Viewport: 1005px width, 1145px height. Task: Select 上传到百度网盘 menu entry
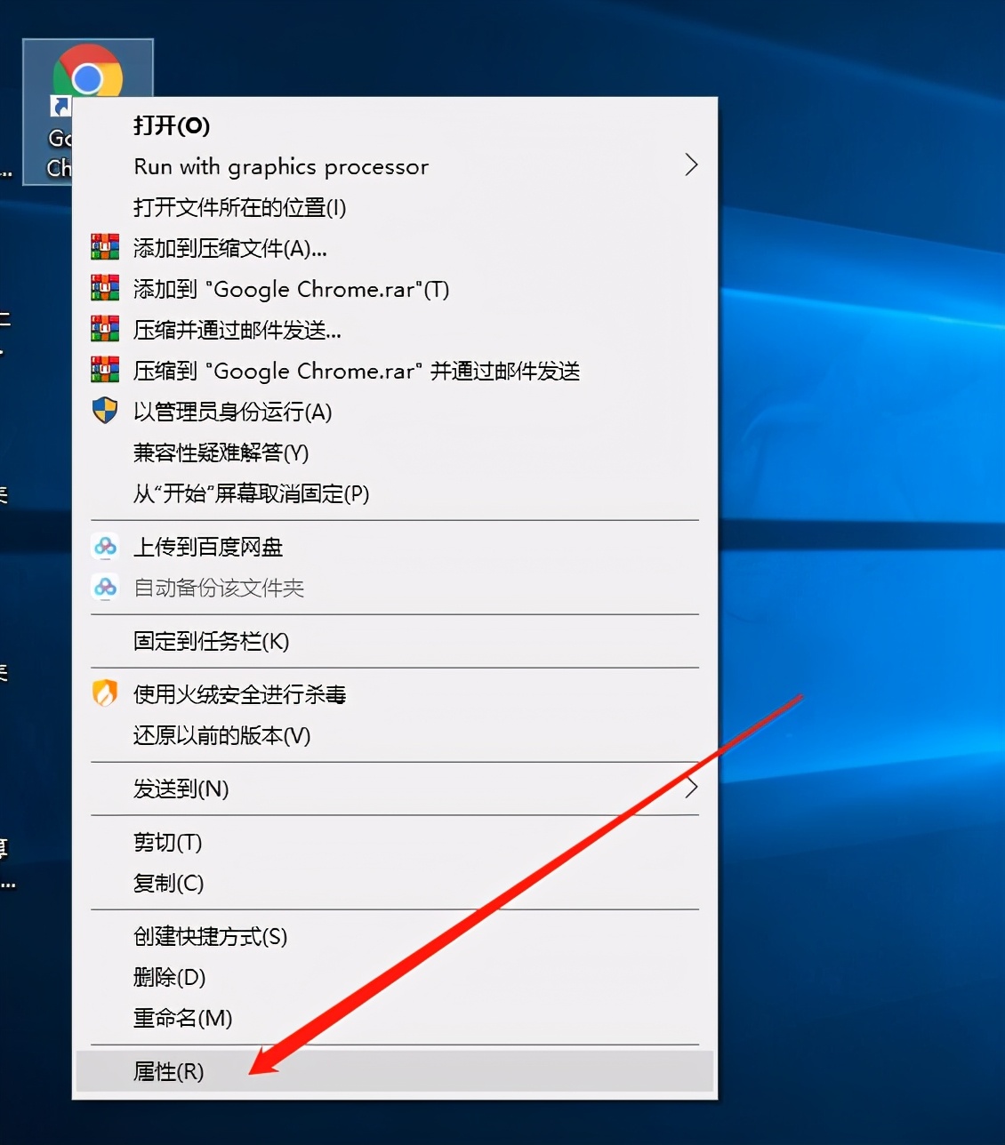(x=395, y=547)
